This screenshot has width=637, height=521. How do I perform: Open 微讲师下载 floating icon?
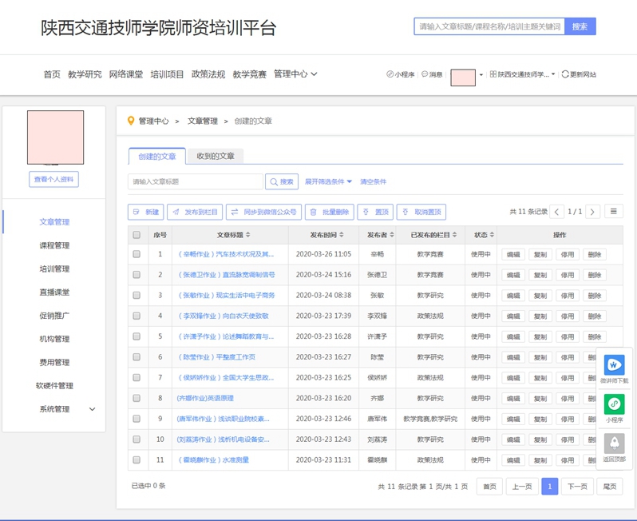(x=614, y=366)
